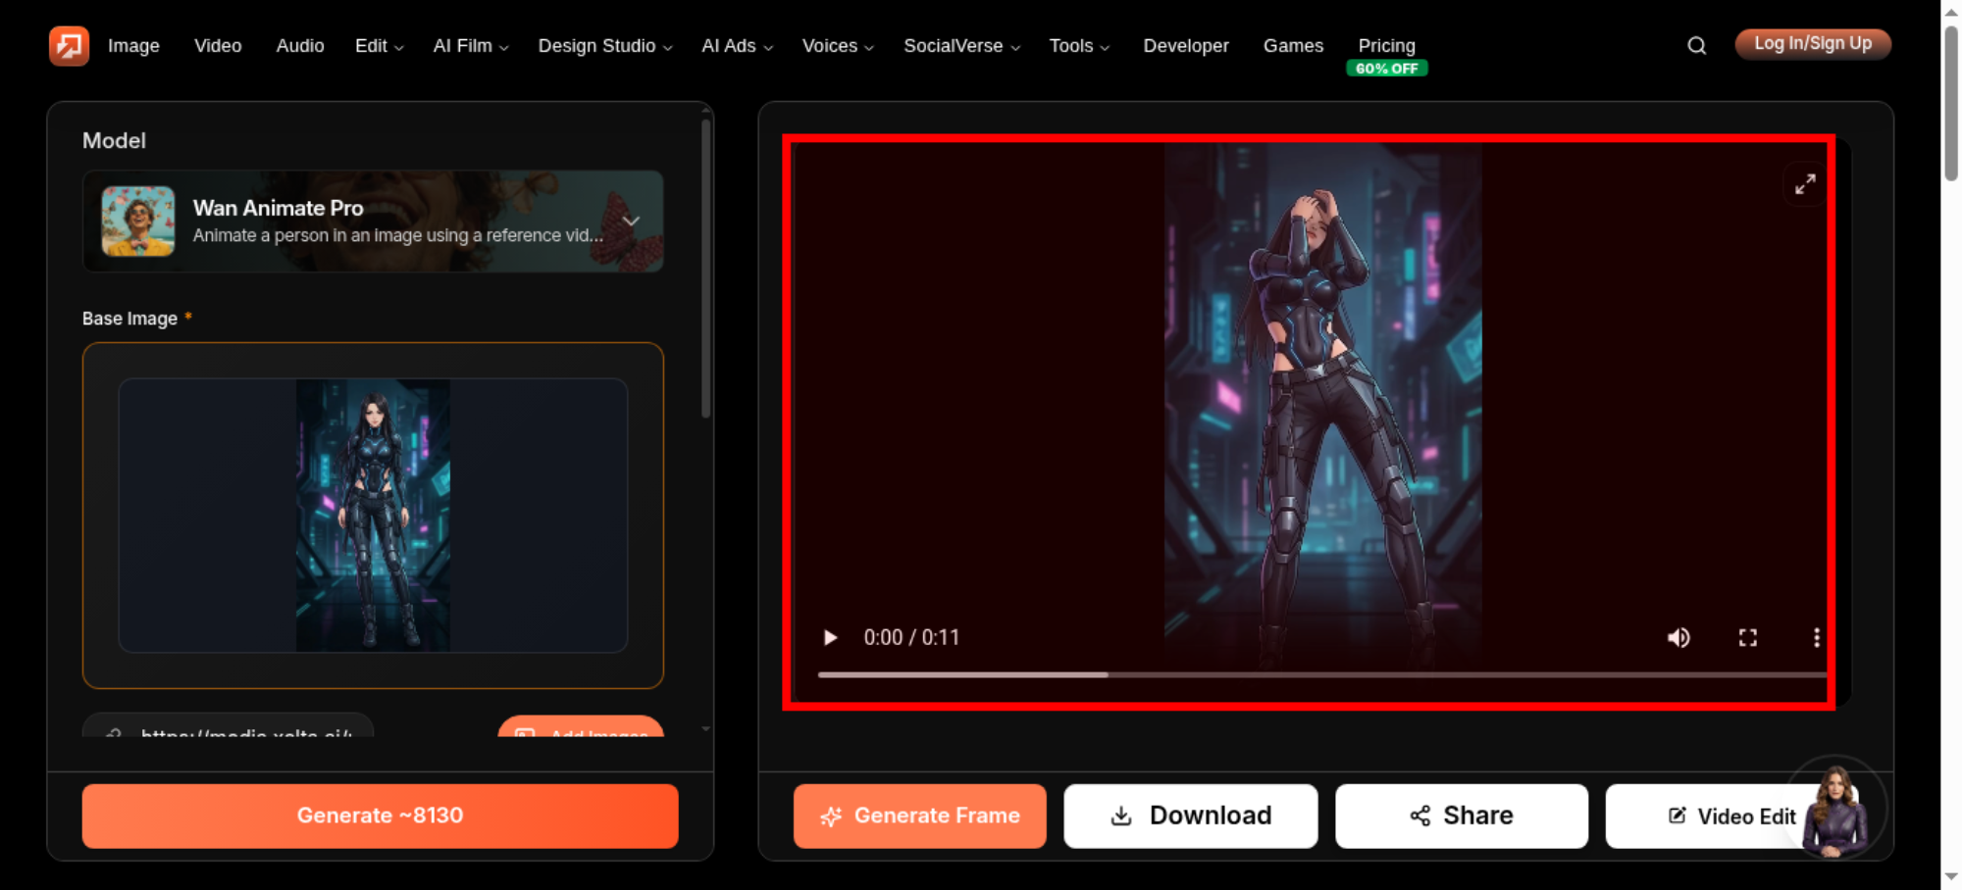
Task: Open the assistant avatar in corner
Action: click(1834, 809)
